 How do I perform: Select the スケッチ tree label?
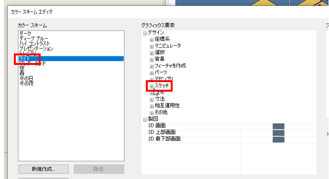162,85
